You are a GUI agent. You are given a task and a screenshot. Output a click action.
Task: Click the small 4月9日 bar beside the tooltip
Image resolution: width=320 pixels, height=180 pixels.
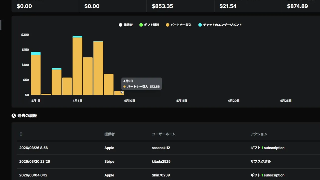118,93
